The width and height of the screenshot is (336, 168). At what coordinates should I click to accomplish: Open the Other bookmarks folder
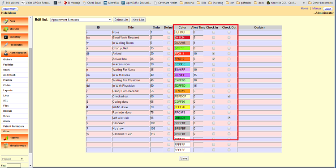click(x=321, y=3)
